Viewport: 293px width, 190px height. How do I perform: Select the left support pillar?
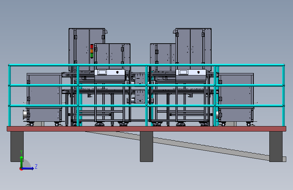pyautogui.click(x=17, y=146)
